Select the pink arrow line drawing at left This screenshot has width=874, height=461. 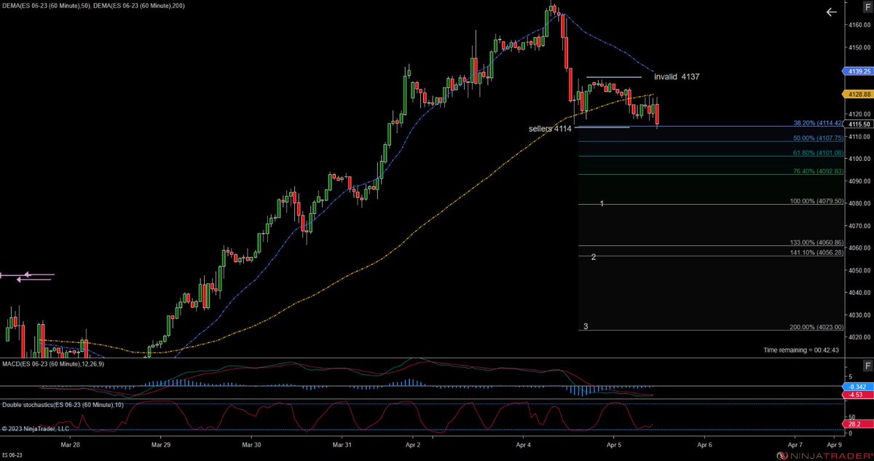click(27, 277)
